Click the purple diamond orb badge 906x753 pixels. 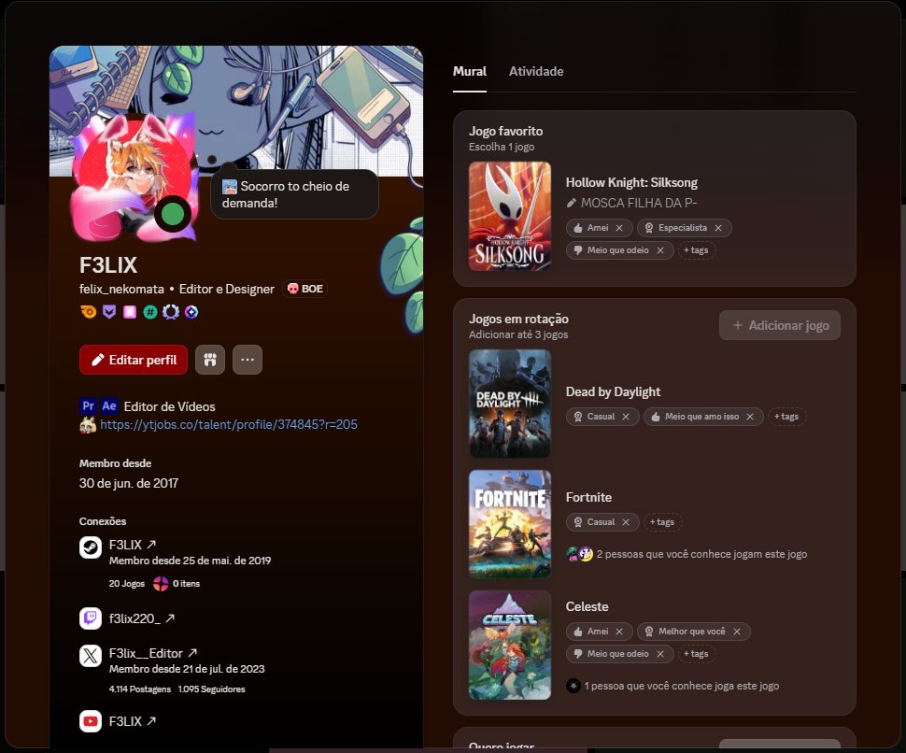(191, 312)
